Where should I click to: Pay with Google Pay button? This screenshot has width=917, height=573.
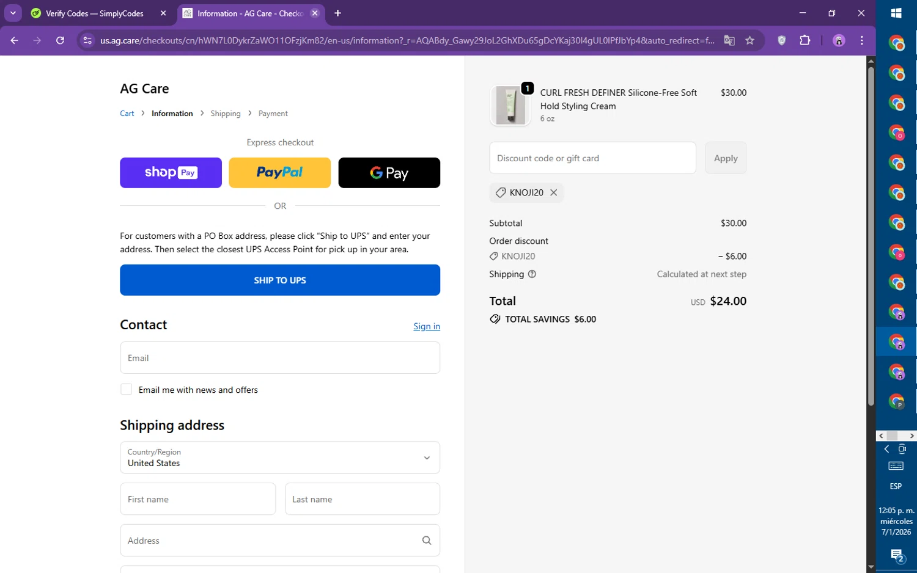coord(389,173)
